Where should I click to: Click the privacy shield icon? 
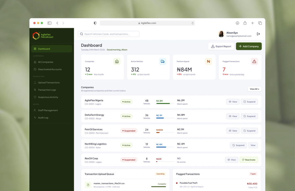95,23
